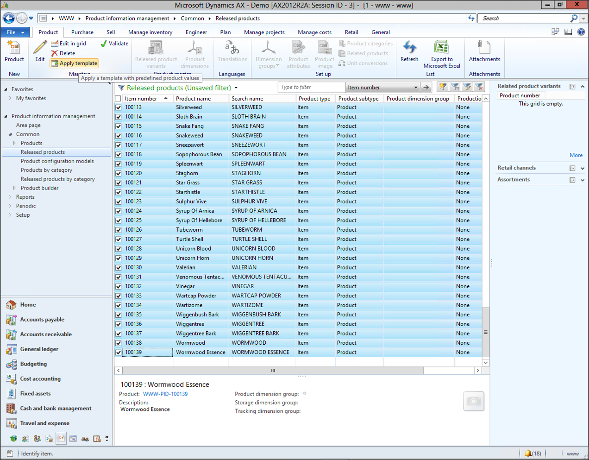Expand the Assortments section
This screenshot has height=460, width=589.
(582, 180)
